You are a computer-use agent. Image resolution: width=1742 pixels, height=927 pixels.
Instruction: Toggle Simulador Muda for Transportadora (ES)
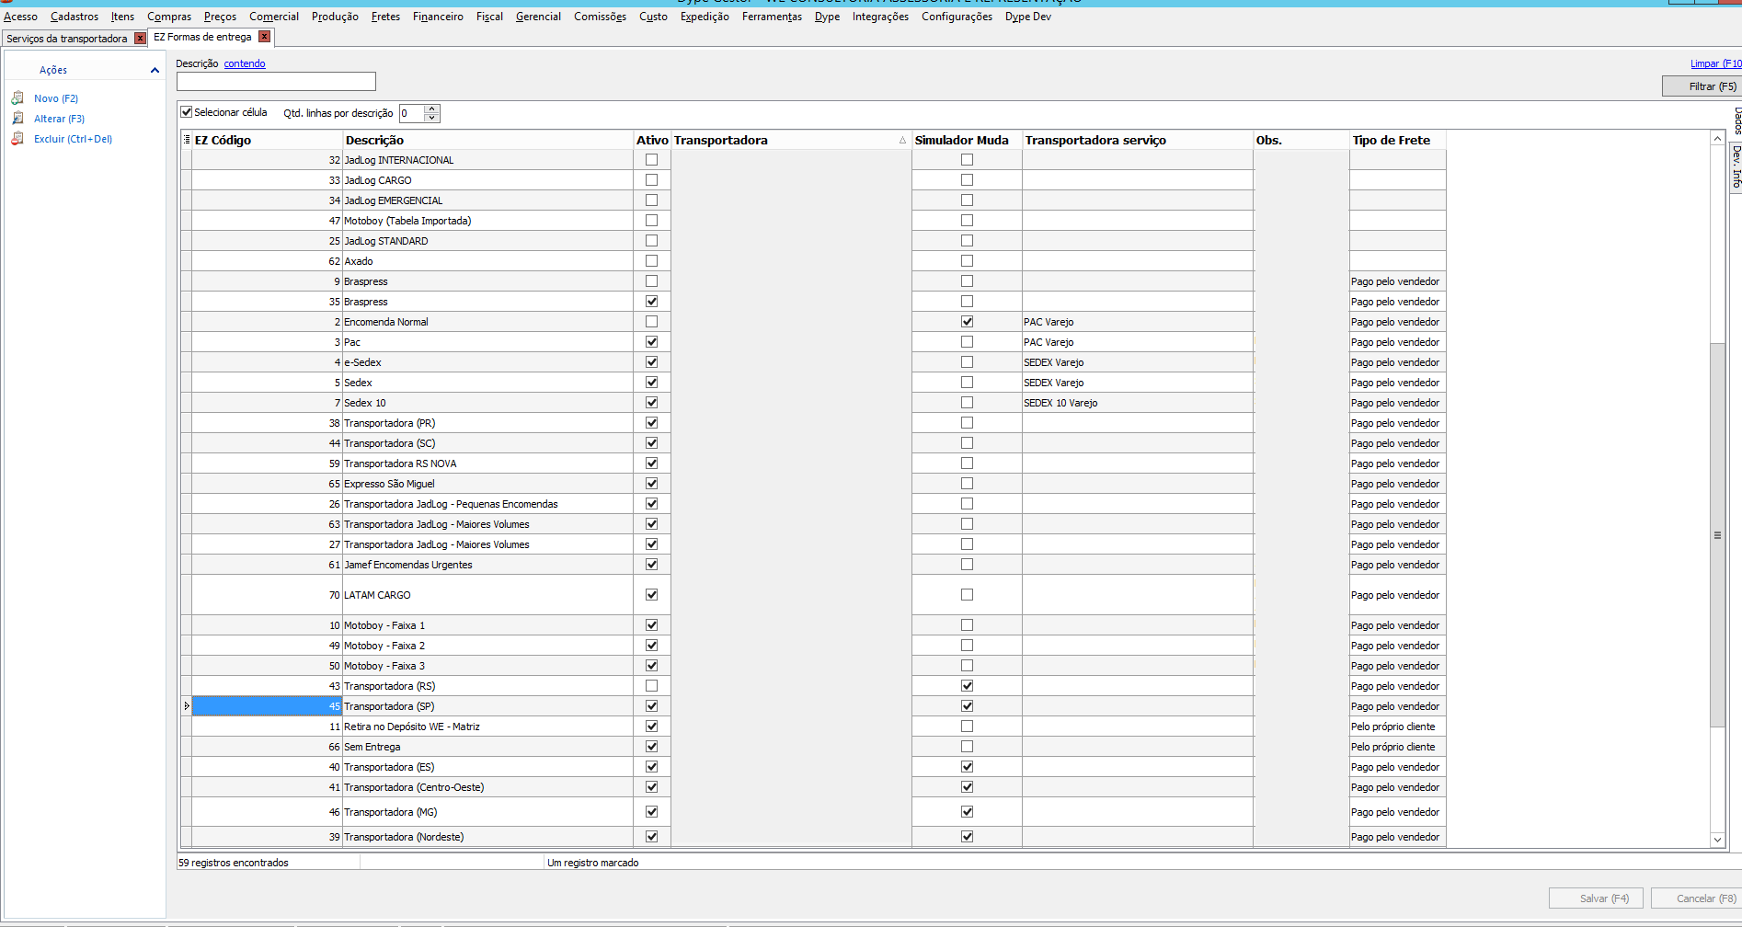coord(967,767)
